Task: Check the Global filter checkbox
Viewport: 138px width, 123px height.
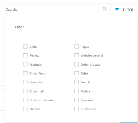Action: (x=25, y=47)
